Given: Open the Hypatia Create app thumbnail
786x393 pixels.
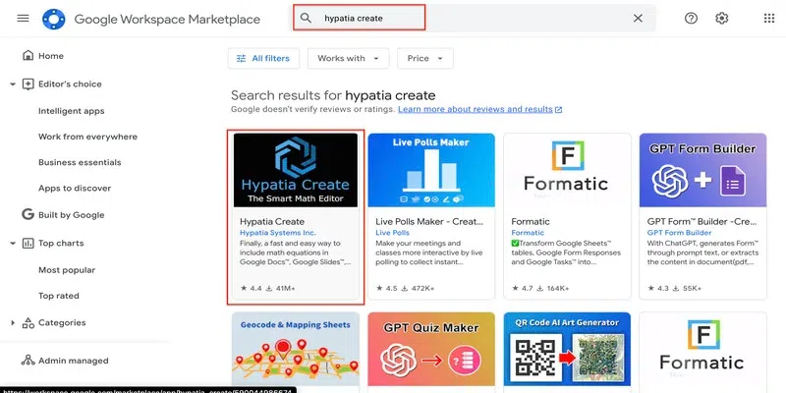Looking at the screenshot, I should click(x=296, y=170).
